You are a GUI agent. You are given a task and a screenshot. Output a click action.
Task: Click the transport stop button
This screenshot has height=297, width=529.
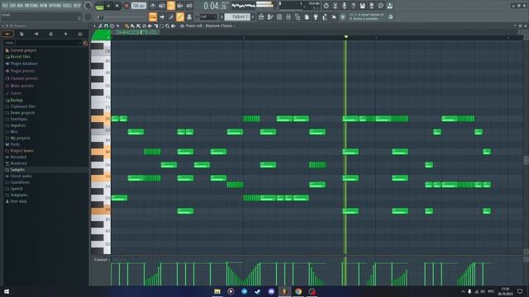click(117, 6)
